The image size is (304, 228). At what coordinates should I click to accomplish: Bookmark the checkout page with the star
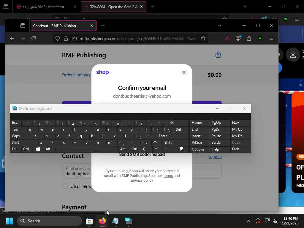coord(203,38)
